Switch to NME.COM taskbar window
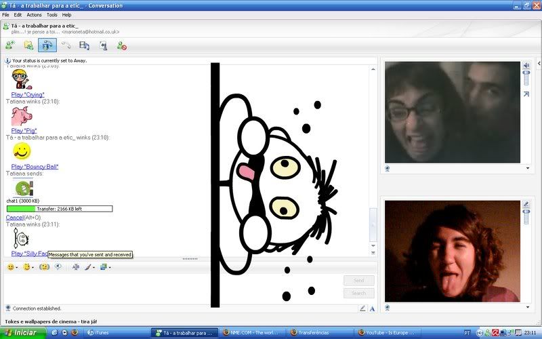This screenshot has width=542, height=339. click(x=253, y=333)
